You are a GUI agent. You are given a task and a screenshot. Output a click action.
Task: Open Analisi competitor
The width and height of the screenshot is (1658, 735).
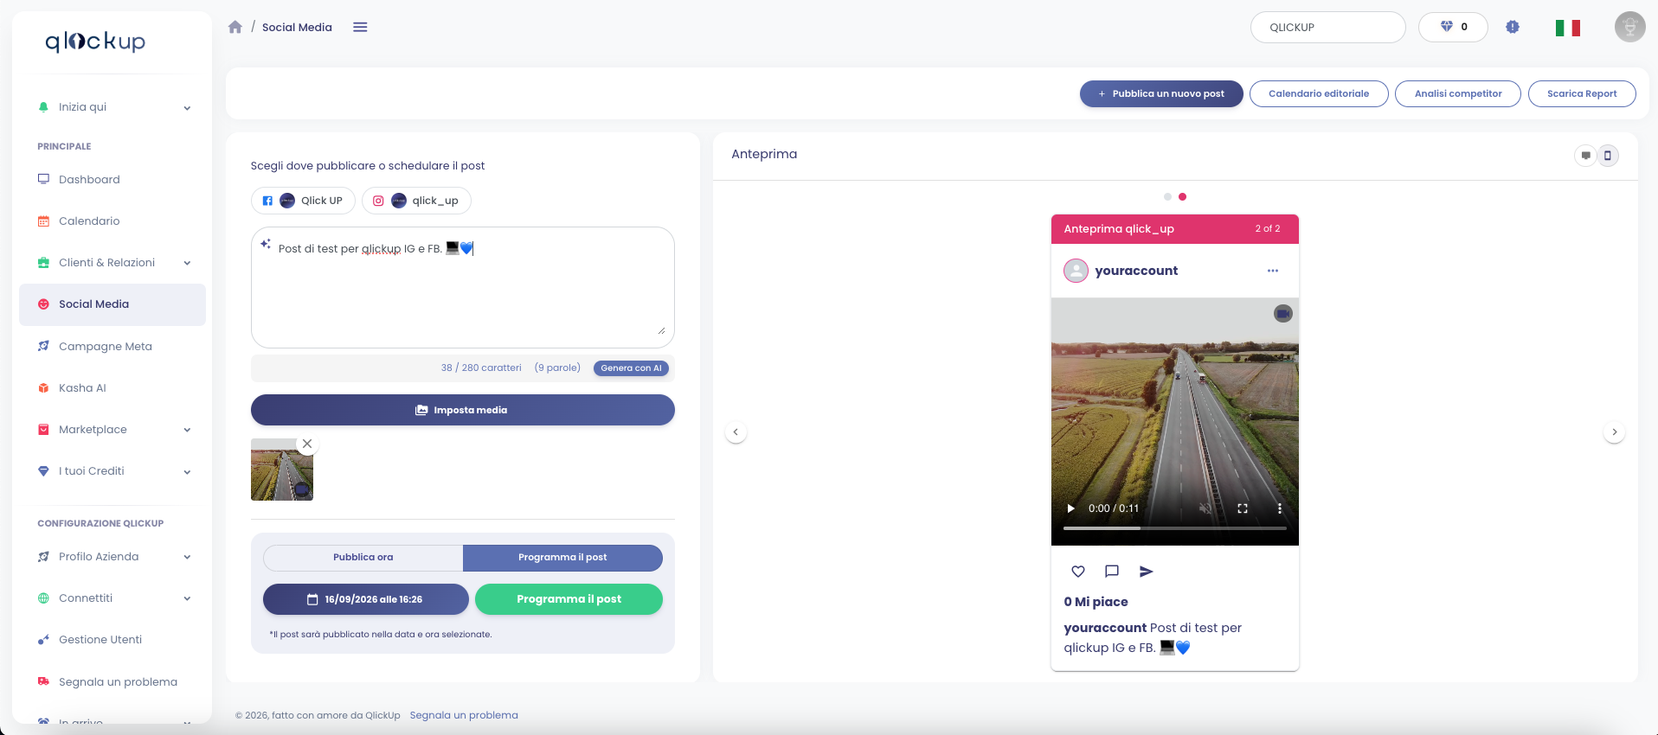[x=1458, y=93]
